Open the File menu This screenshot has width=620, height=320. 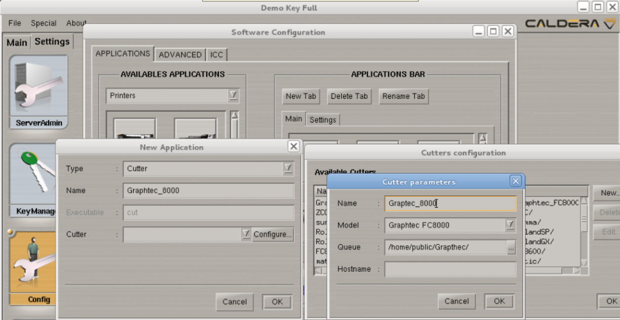[15, 23]
